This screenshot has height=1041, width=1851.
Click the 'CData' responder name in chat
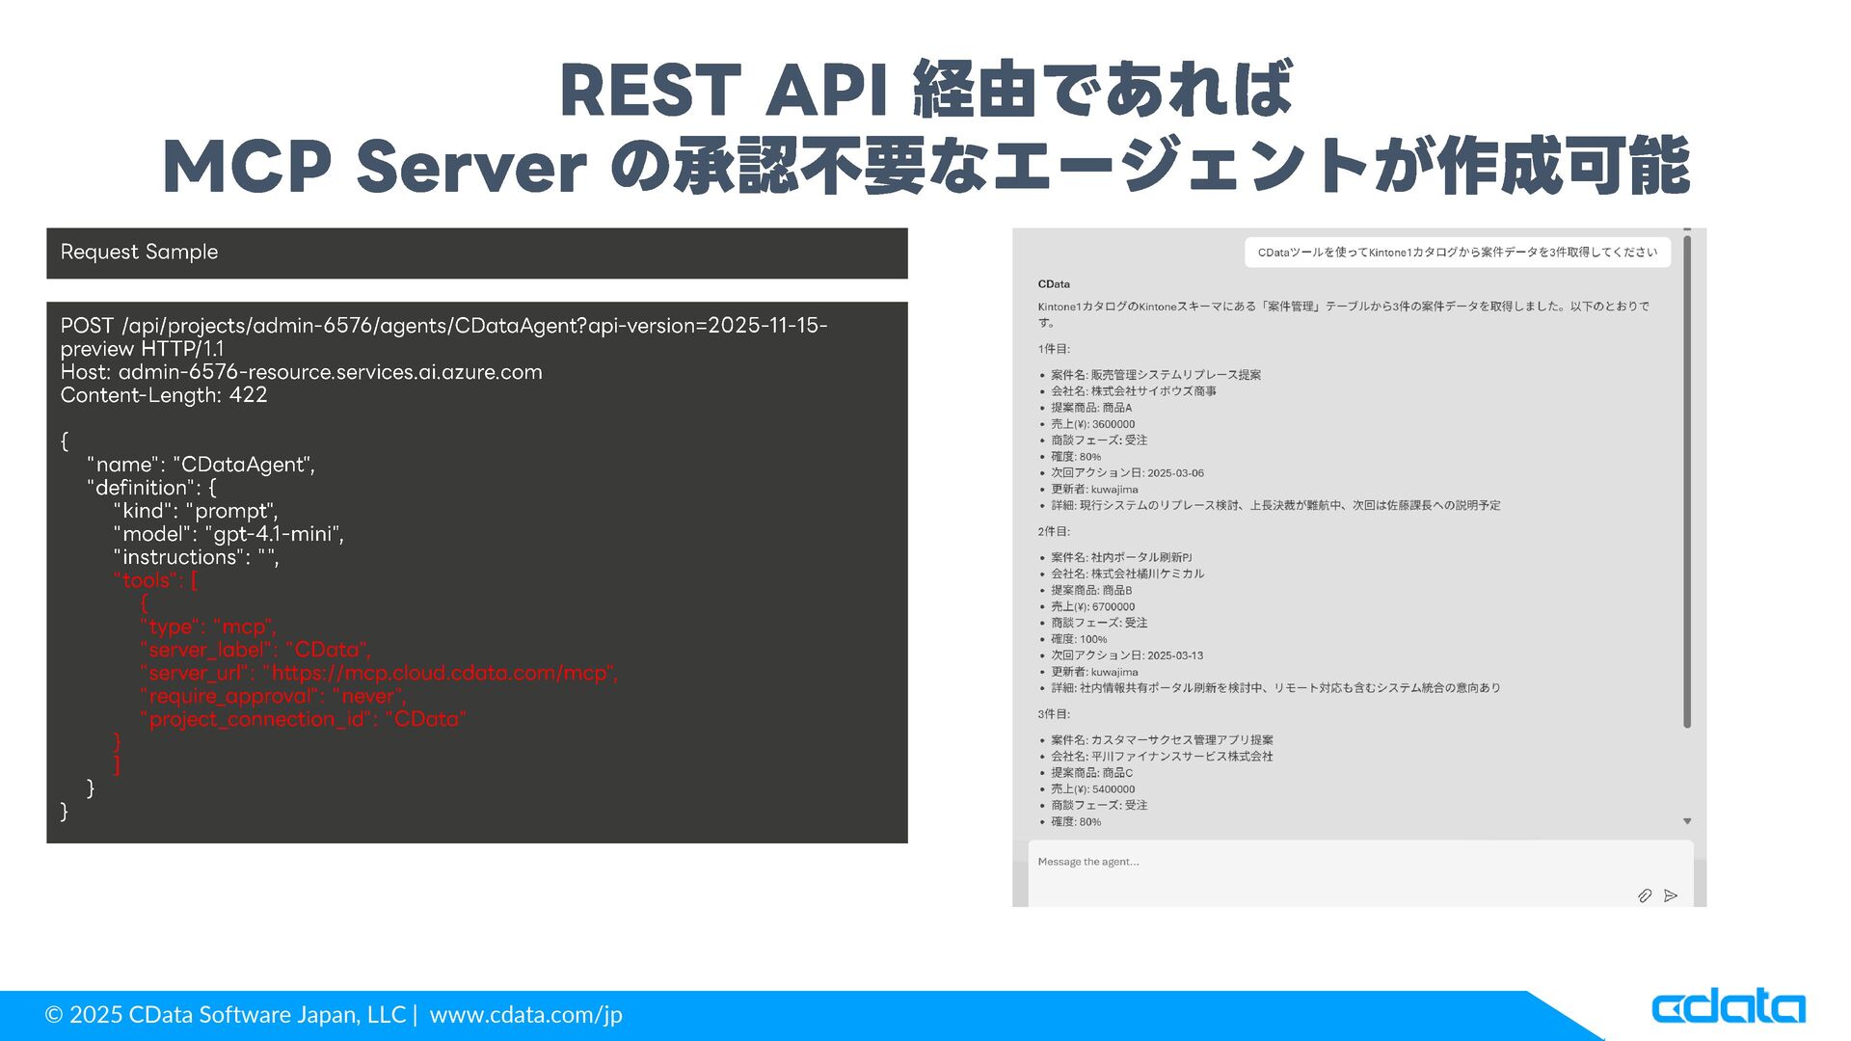[1054, 284]
